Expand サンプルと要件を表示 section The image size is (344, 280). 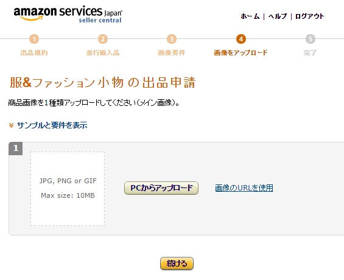52,125
